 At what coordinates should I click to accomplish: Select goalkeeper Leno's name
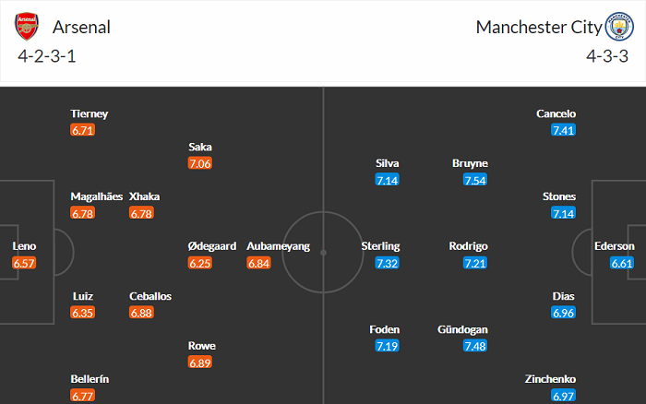point(24,246)
